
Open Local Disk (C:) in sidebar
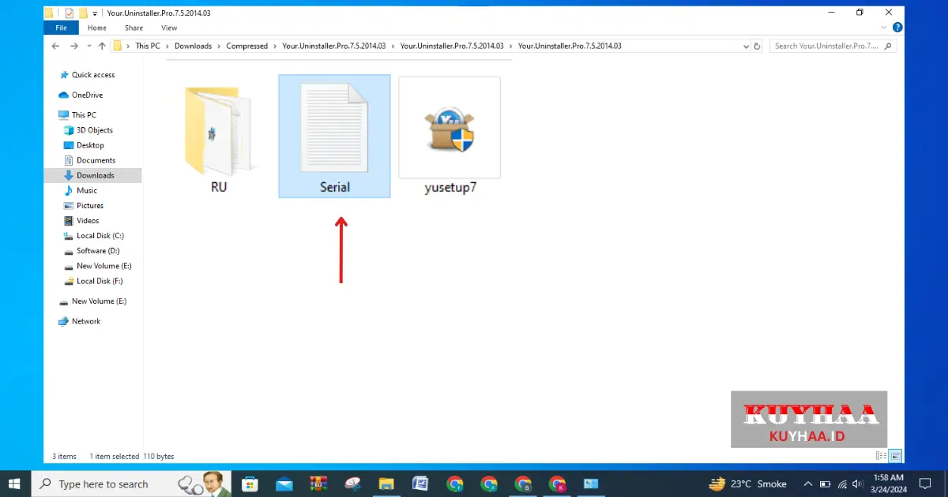94,235
